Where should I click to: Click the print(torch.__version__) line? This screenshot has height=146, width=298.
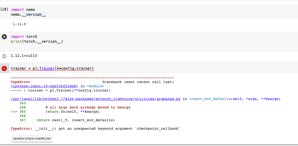pyautogui.click(x=37, y=41)
